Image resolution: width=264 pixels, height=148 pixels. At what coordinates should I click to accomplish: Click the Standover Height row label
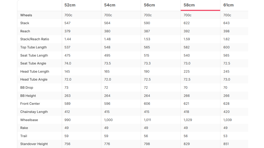(x=34, y=144)
